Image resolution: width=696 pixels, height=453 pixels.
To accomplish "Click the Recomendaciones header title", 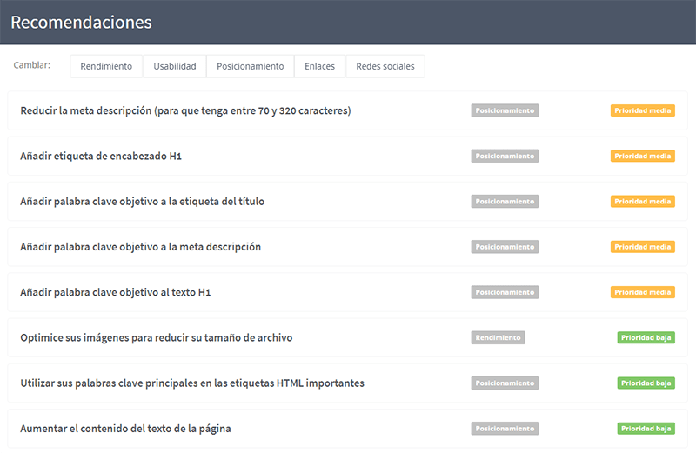I will pyautogui.click(x=81, y=23).
